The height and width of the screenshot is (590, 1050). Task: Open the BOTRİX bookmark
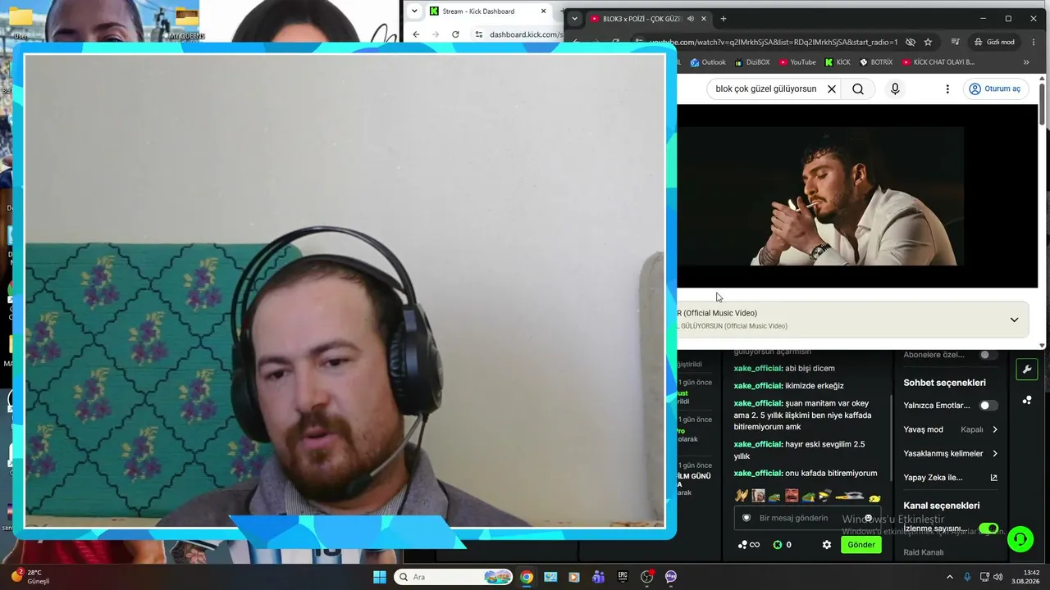(x=876, y=62)
